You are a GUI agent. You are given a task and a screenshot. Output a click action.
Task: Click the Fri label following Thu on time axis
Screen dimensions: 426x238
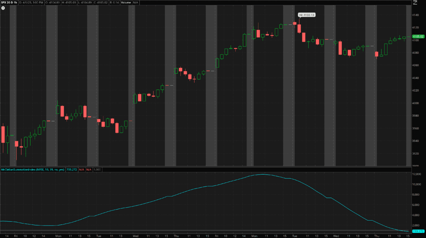(x=216, y=236)
